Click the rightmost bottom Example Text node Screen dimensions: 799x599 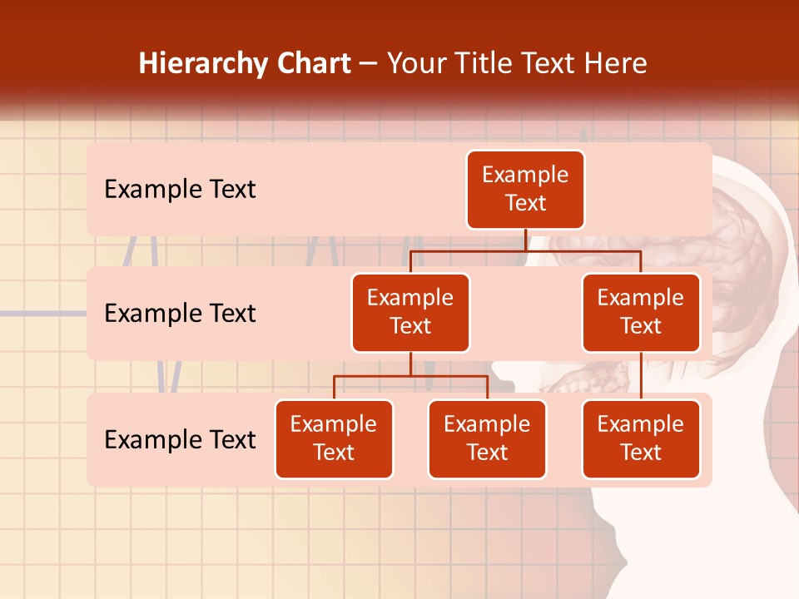(641, 438)
